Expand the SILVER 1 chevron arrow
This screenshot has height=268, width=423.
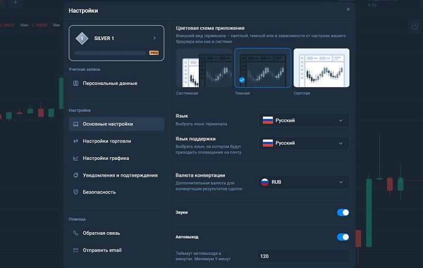point(154,38)
